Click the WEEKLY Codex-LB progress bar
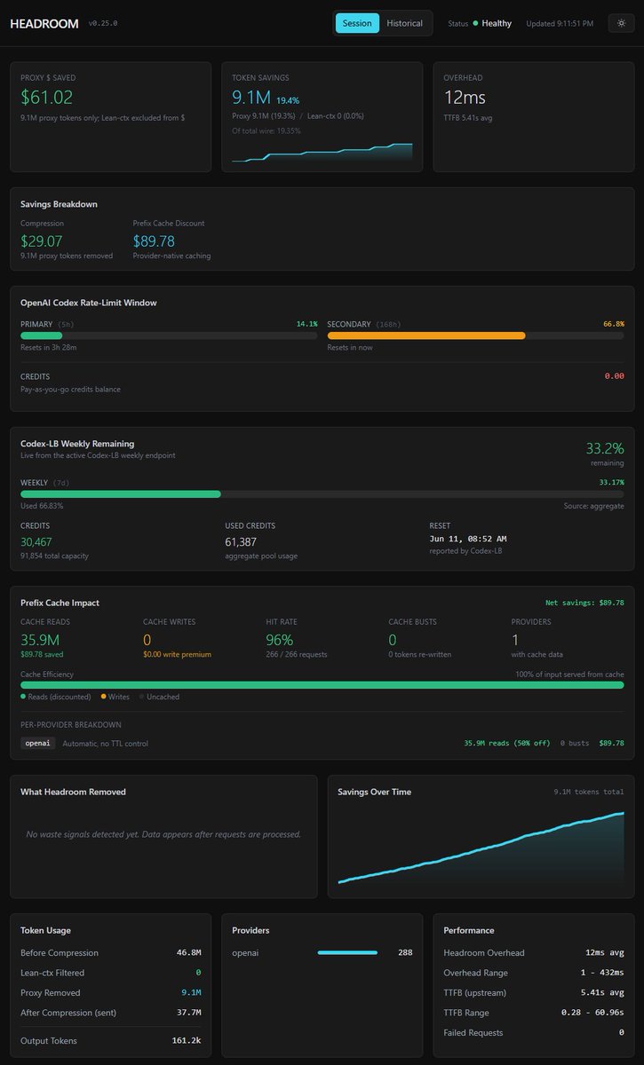Viewport: 644px width, 1065px height. 322,493
